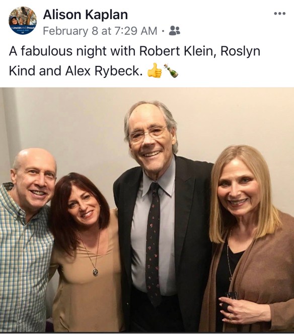Screen dimensions: 294x334
Task: Click the face of man in checkered shirt
Action: (35, 182)
